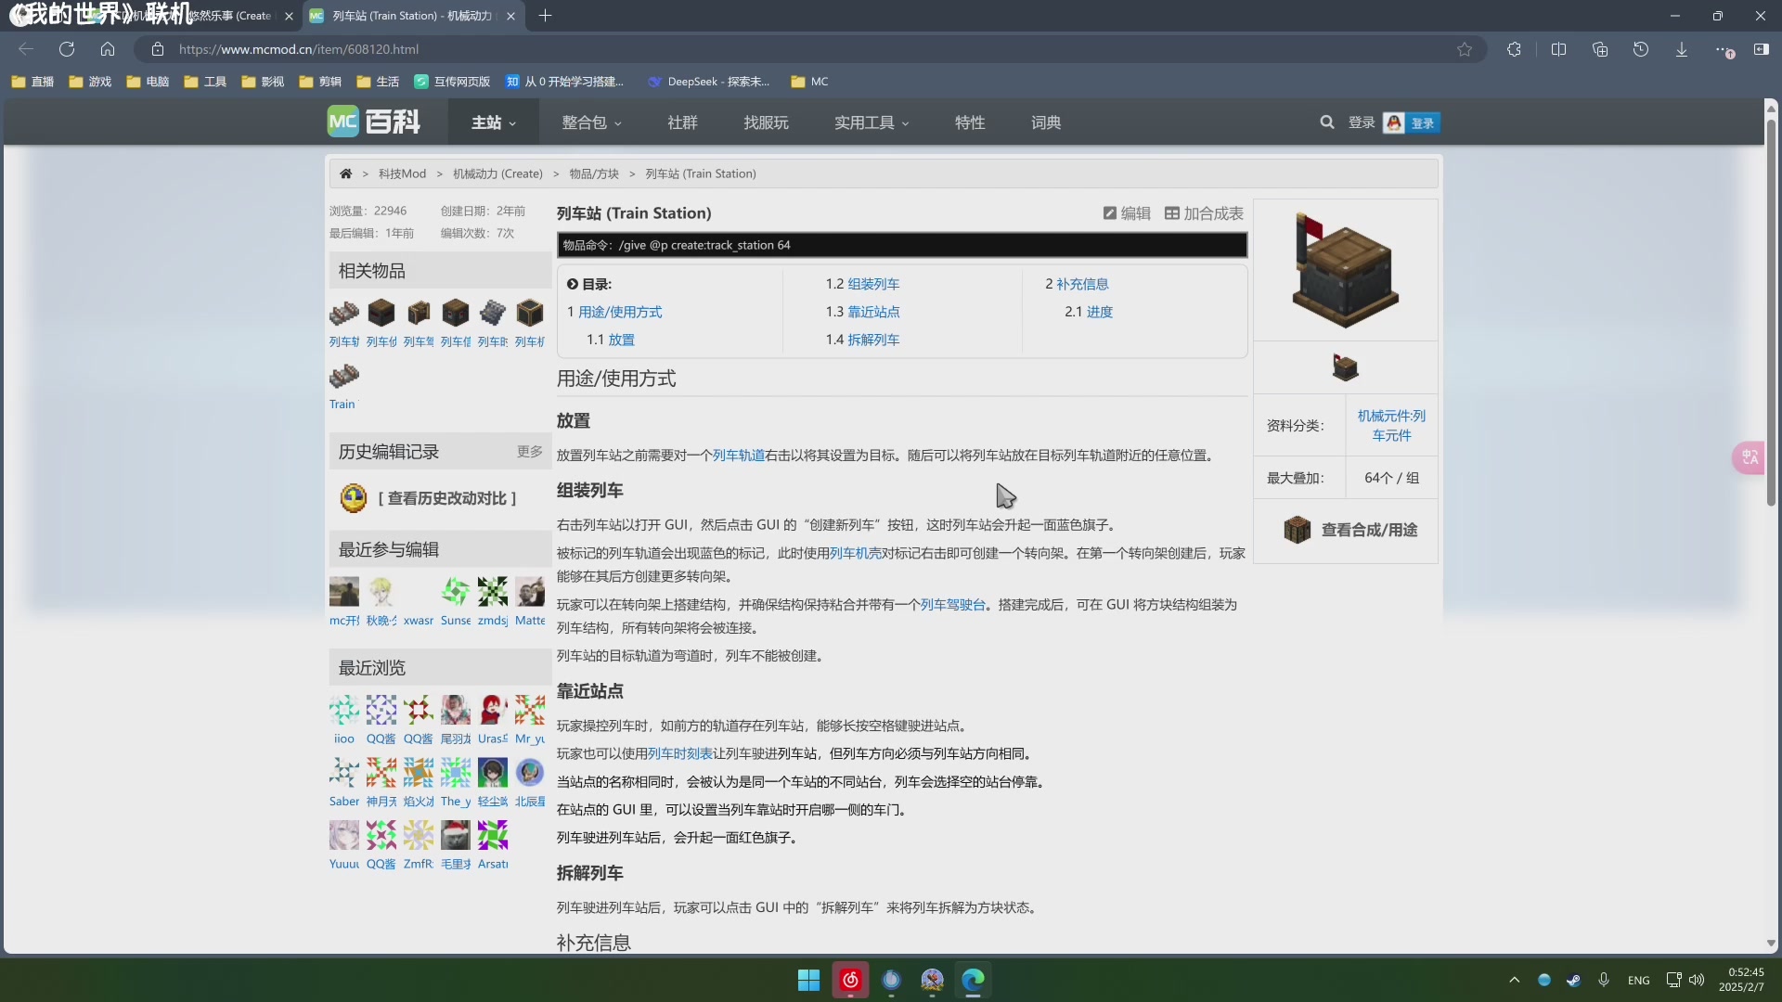Open browser extensions puzzle icon
The height and width of the screenshot is (1002, 1782).
(1514, 49)
